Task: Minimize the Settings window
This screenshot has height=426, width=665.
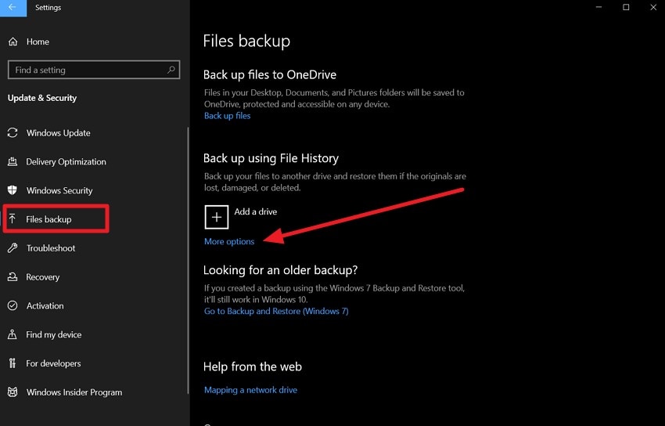Action: [x=598, y=8]
